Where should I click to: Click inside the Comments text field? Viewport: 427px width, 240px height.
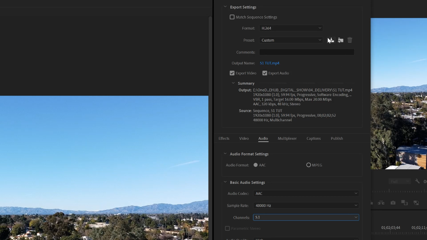[306, 52]
